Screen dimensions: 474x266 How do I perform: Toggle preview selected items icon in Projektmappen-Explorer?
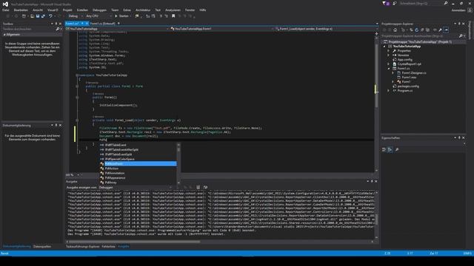coord(446,30)
